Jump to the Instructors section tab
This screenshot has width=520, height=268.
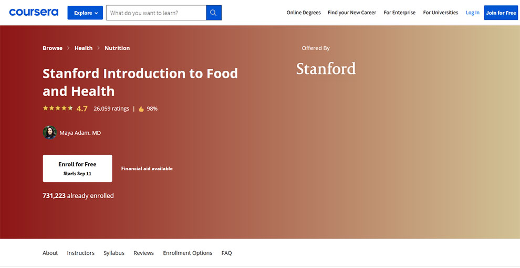pos(80,253)
